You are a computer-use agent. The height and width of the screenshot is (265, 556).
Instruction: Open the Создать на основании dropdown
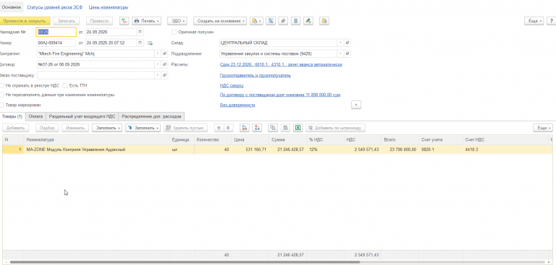(x=220, y=21)
